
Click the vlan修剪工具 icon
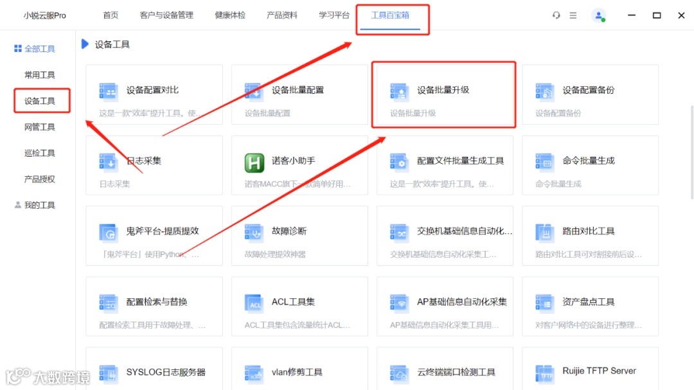click(254, 374)
